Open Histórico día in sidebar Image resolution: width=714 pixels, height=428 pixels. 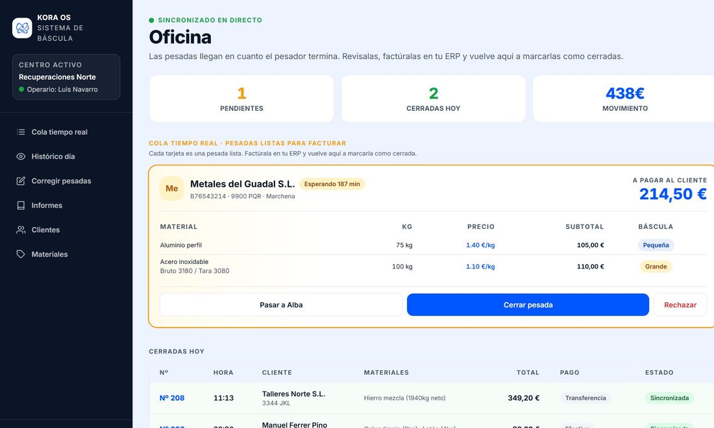coord(66,156)
